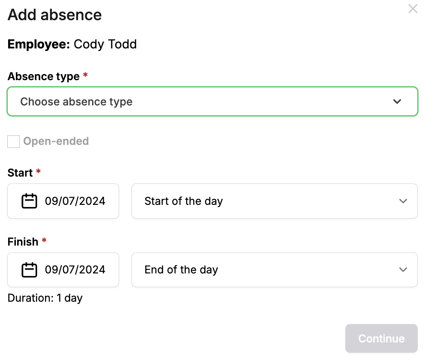Open the Finish date calendar picker

(63, 270)
